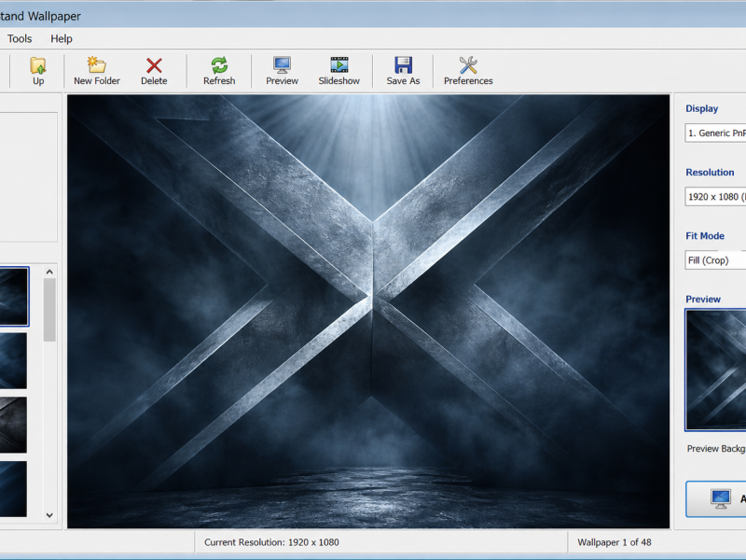Viewport: 746px width, 560px height.
Task: Click the Display label
Action: tap(702, 108)
